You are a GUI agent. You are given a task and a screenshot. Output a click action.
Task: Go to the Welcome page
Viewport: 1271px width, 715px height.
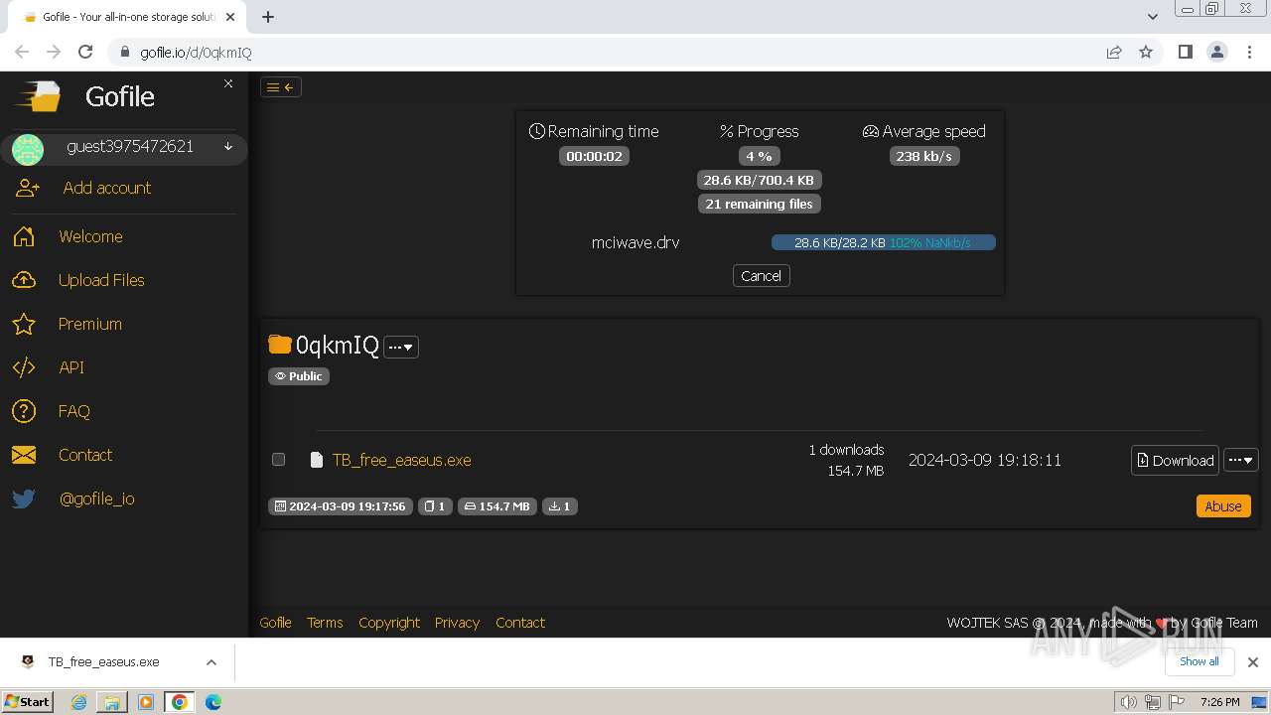point(90,236)
